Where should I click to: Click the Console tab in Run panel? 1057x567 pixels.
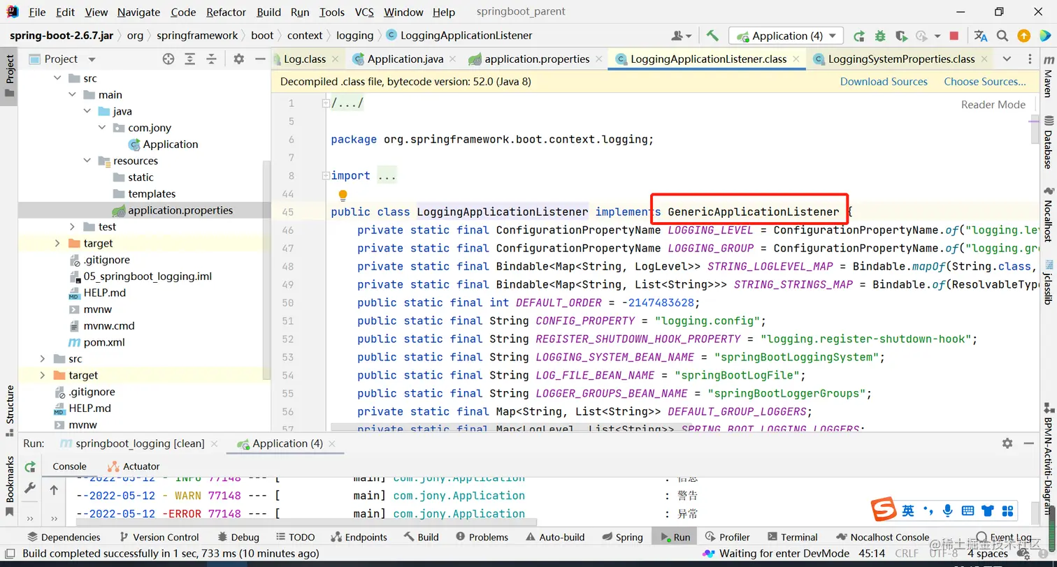[x=70, y=466]
